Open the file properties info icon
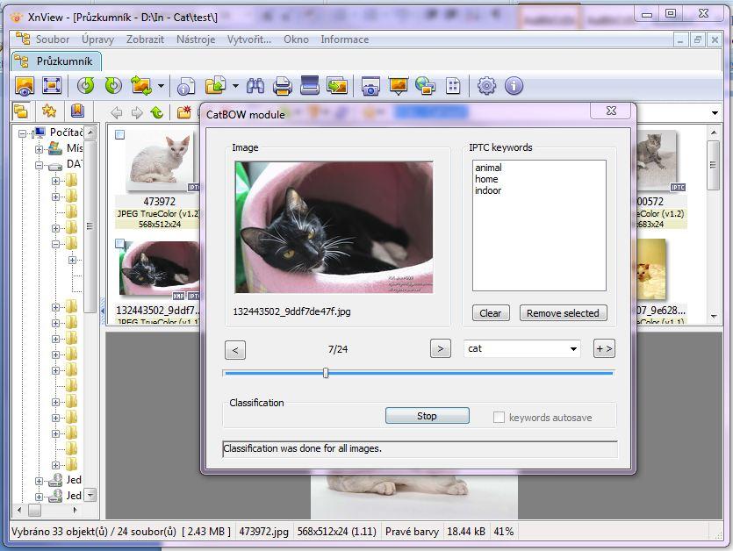This screenshot has height=551, width=733. point(186,86)
